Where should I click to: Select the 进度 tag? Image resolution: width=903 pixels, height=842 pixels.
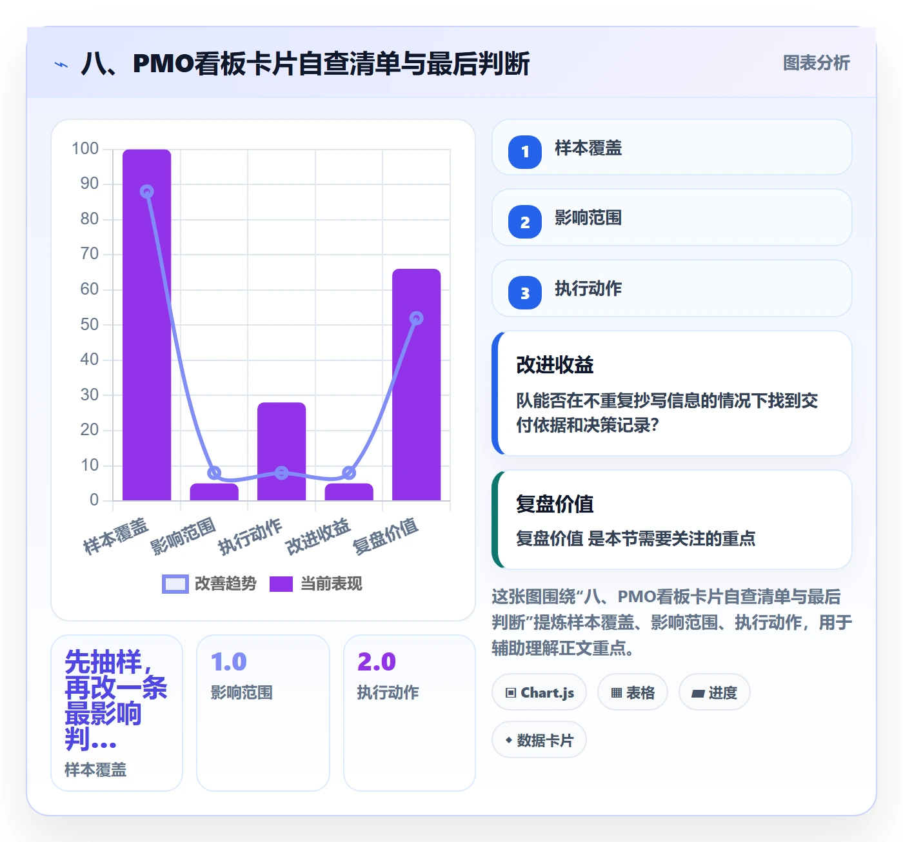coord(715,692)
